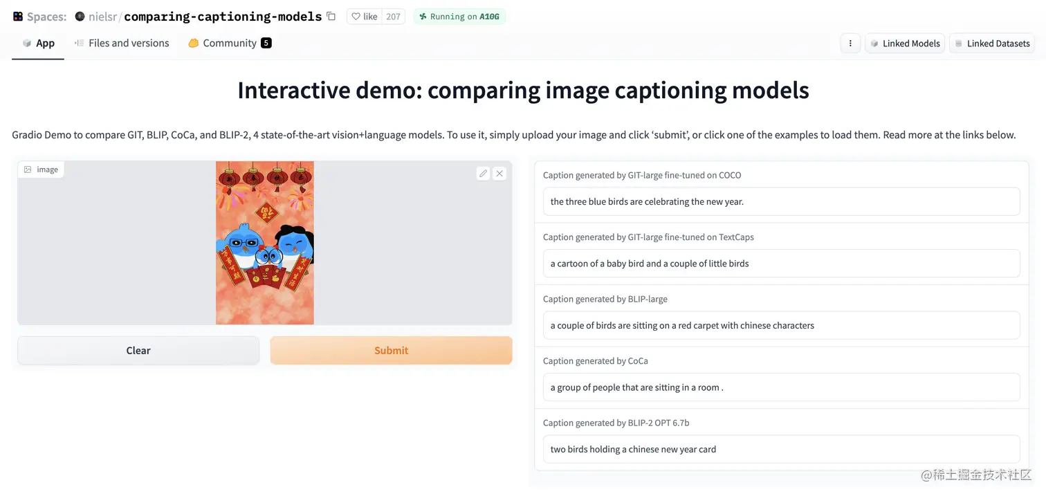Remove uploaded image with X icon

(499, 174)
